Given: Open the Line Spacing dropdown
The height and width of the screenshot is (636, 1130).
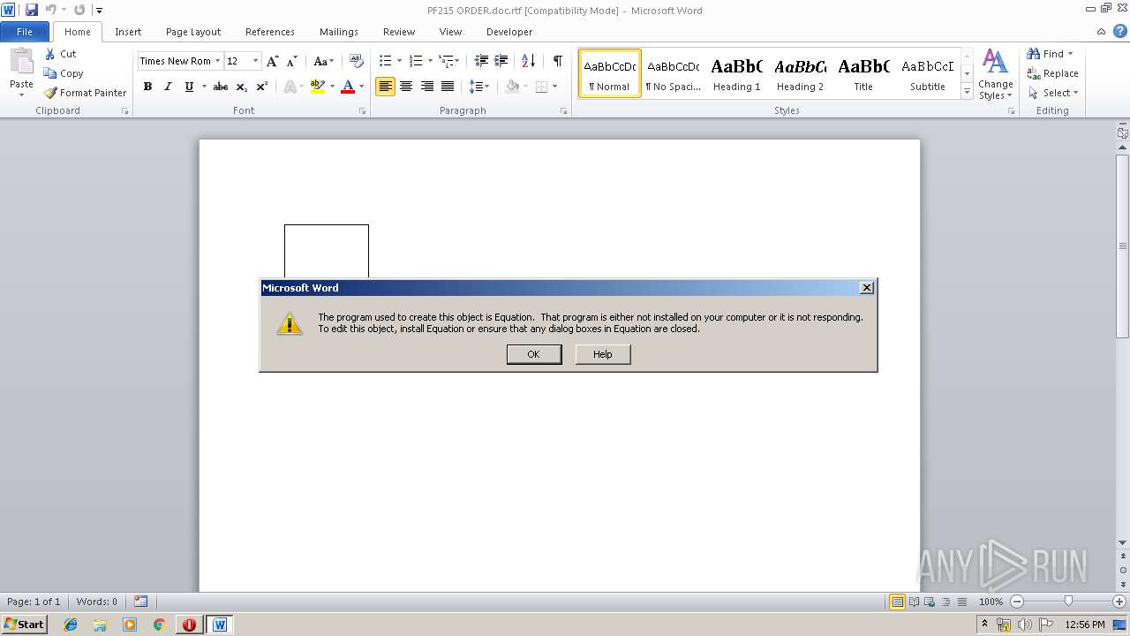Looking at the screenshot, I should 479,87.
